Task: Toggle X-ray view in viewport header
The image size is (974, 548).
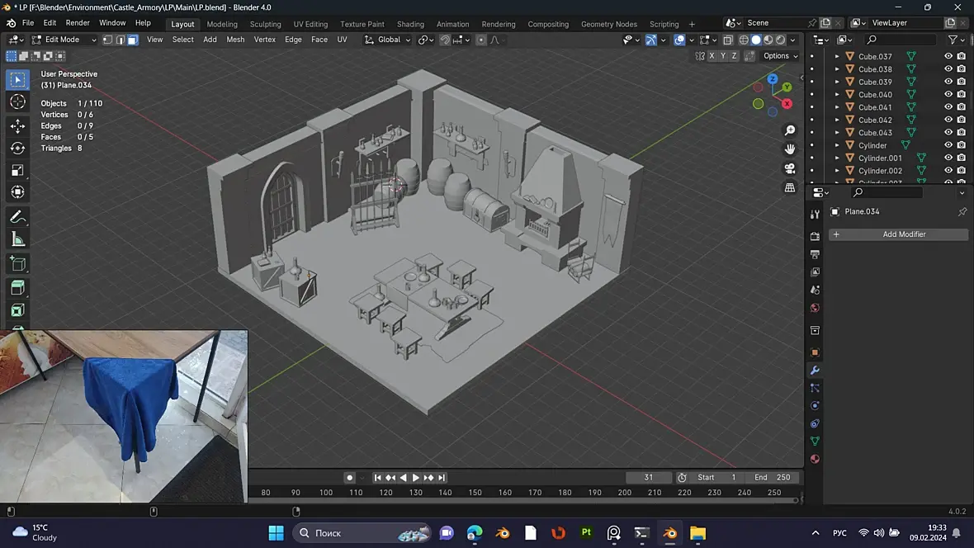Action: point(727,40)
